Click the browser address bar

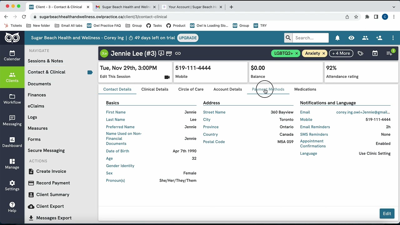pyautogui.click(x=187, y=17)
